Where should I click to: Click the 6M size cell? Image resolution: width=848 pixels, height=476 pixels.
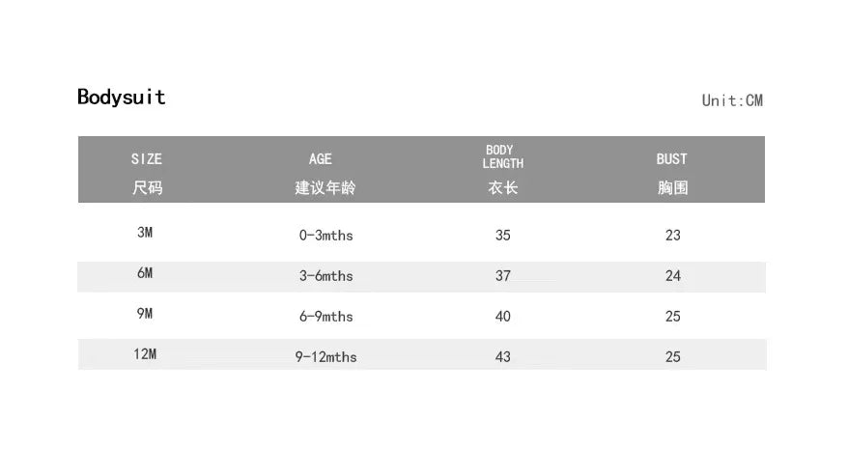(x=145, y=273)
